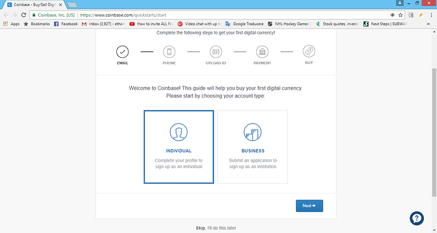Expand the bookmarks overflow chevron
The height and width of the screenshot is (233, 437).
coord(428,24)
